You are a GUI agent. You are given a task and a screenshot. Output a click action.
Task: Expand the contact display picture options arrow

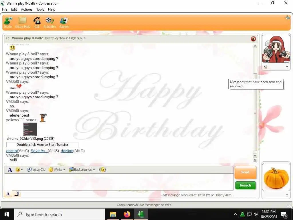coord(287,67)
